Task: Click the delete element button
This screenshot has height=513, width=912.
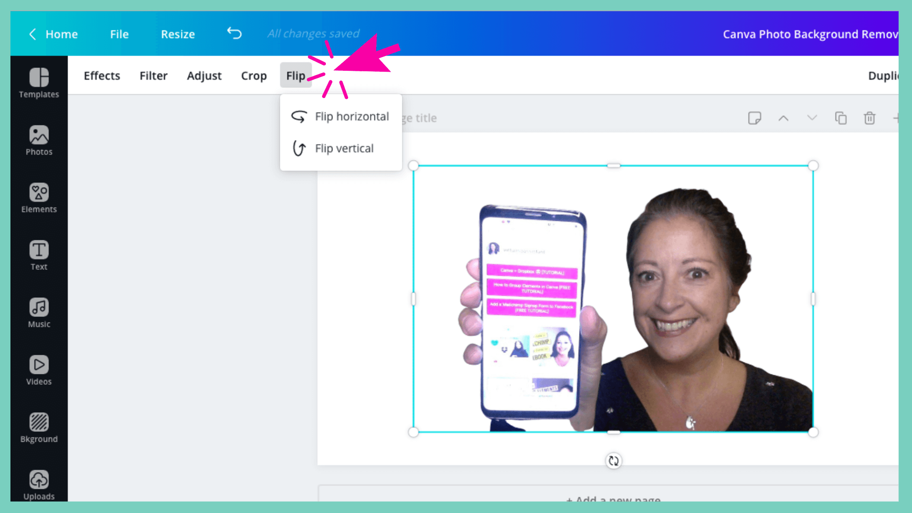Action: (869, 118)
